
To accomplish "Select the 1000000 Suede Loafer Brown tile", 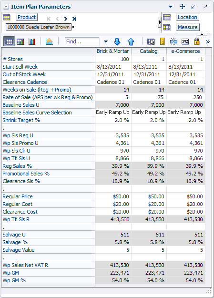I will click(39, 27).
